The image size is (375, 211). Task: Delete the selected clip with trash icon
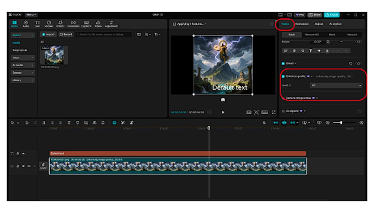coord(69,123)
